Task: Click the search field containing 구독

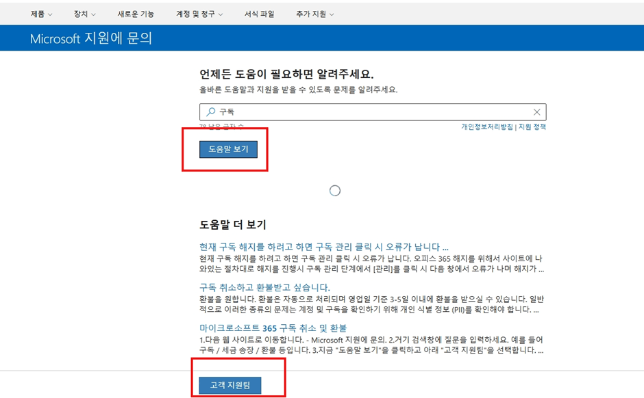Action: point(373,112)
